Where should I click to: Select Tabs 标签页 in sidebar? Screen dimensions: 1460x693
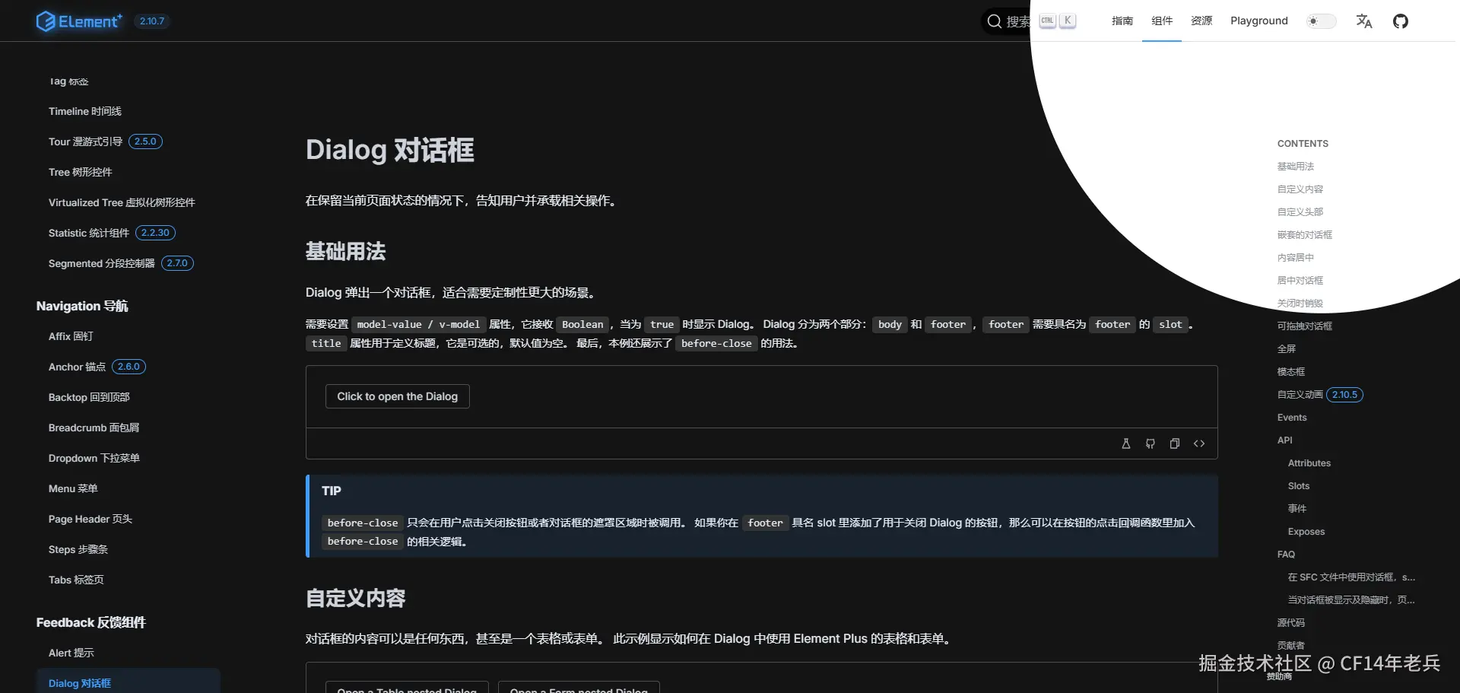(76, 580)
